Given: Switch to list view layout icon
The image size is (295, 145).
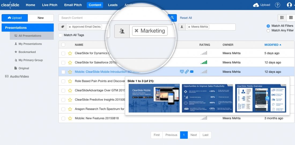Looking at the screenshot, I should coord(282,18).
